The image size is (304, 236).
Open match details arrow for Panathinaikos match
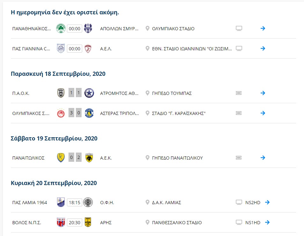(263, 28)
